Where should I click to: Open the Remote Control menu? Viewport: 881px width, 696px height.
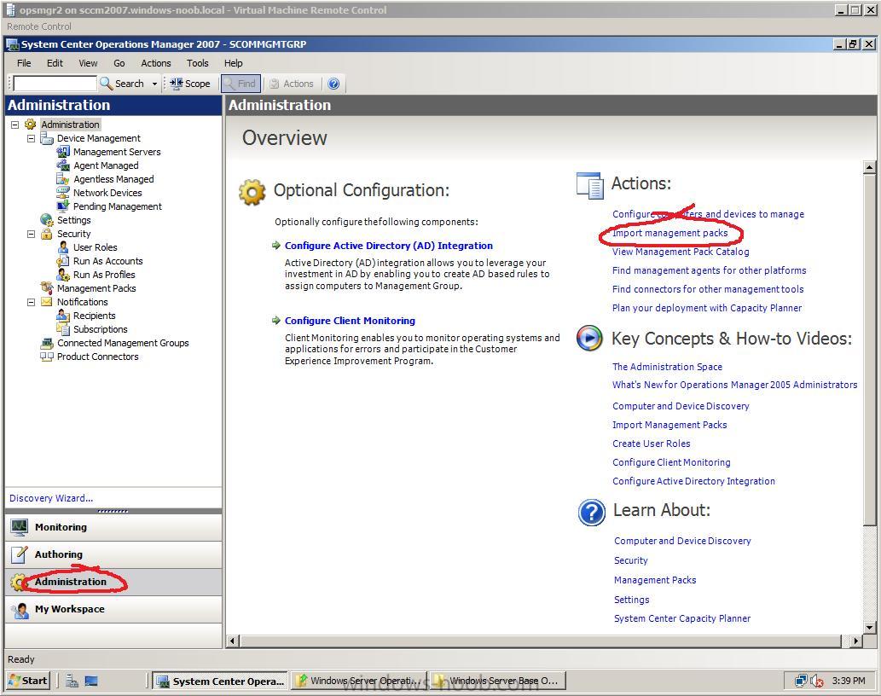pos(38,26)
